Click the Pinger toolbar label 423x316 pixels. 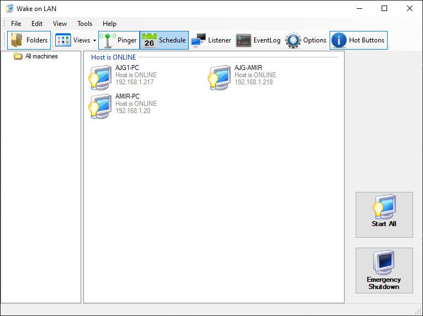pyautogui.click(x=127, y=40)
